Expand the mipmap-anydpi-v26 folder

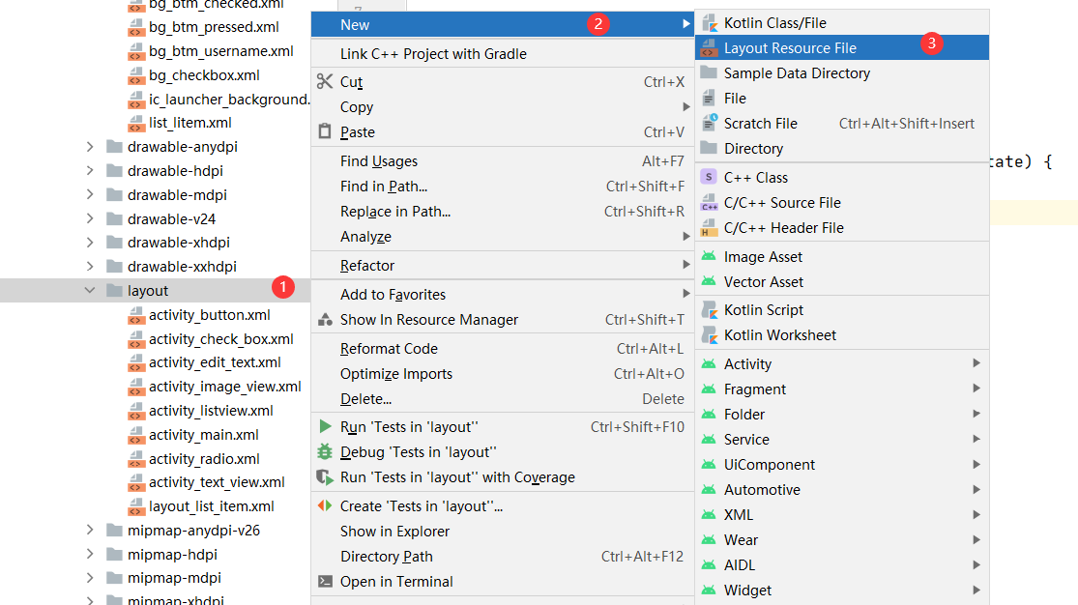tap(90, 531)
